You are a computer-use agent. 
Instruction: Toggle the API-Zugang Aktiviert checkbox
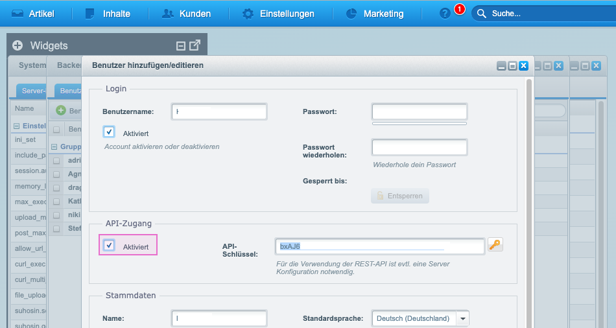point(109,246)
